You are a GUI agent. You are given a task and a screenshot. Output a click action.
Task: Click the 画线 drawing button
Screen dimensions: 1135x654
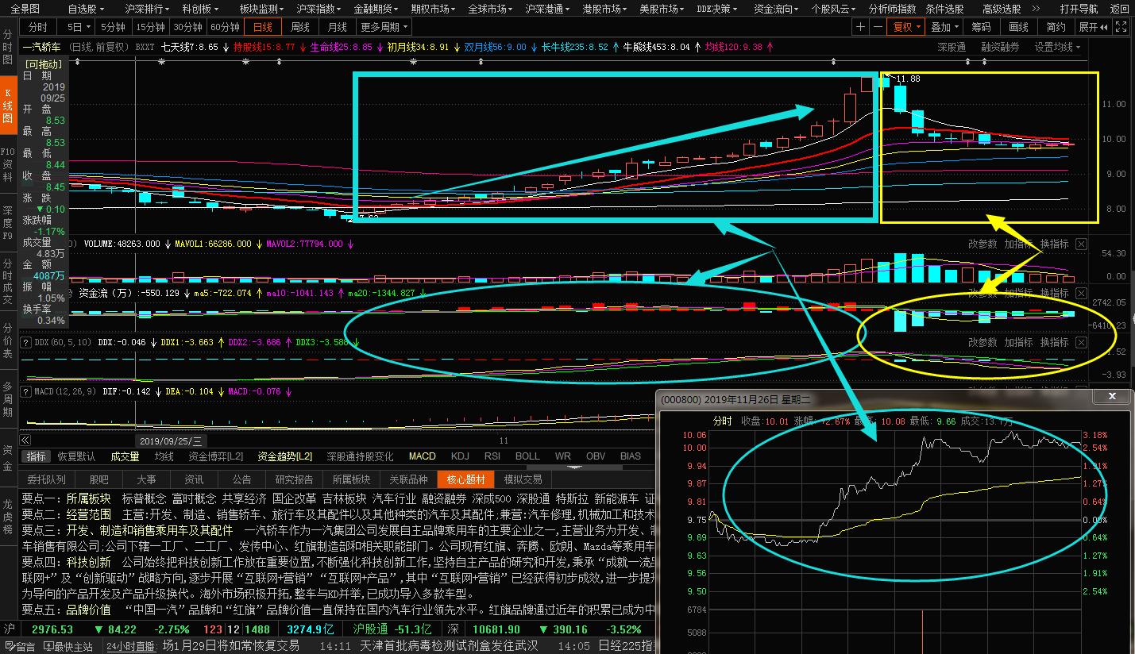1019,27
